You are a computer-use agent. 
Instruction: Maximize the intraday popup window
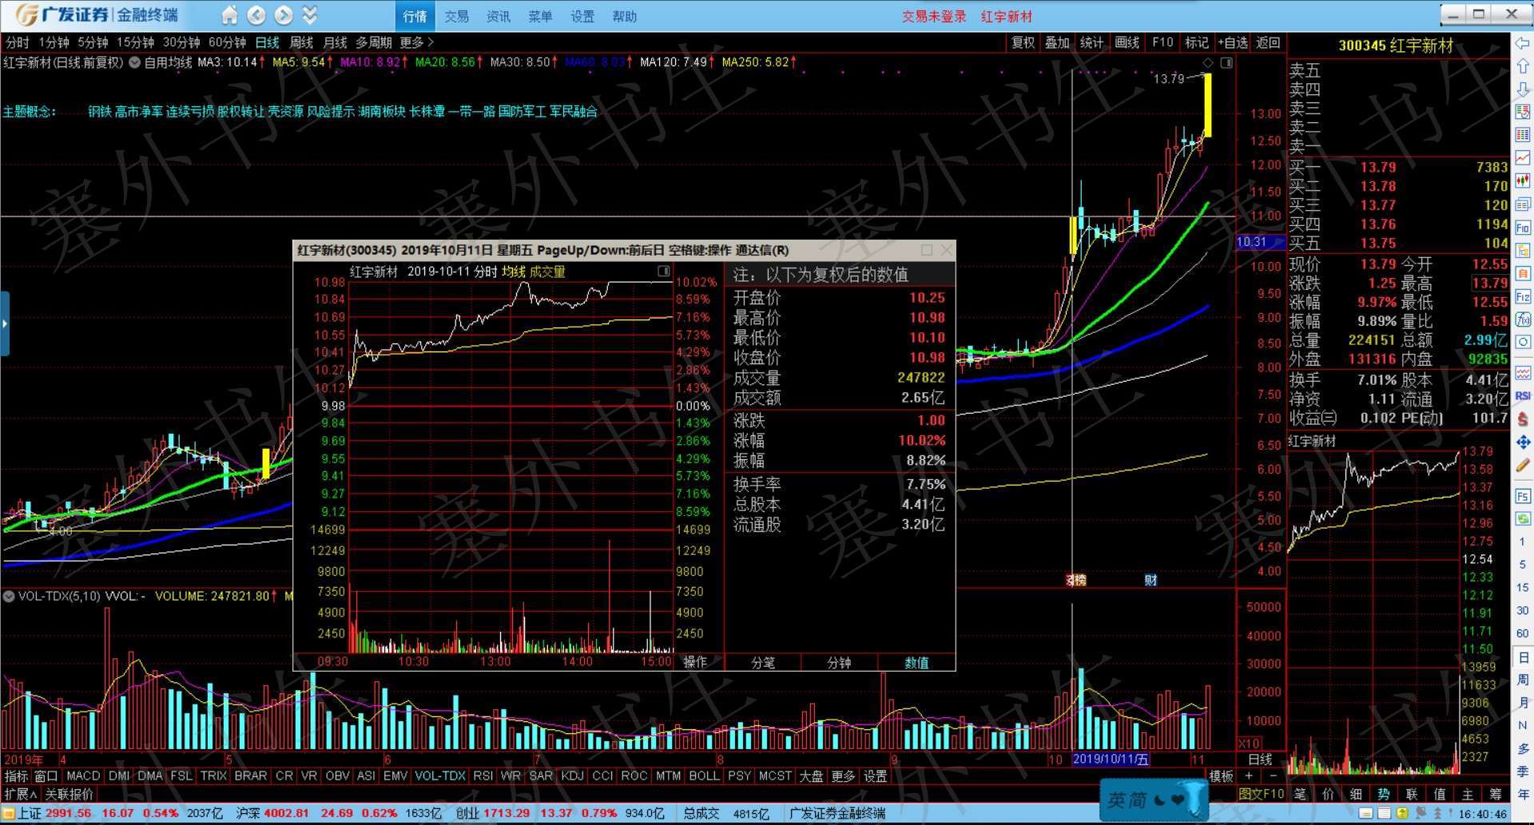(x=927, y=250)
